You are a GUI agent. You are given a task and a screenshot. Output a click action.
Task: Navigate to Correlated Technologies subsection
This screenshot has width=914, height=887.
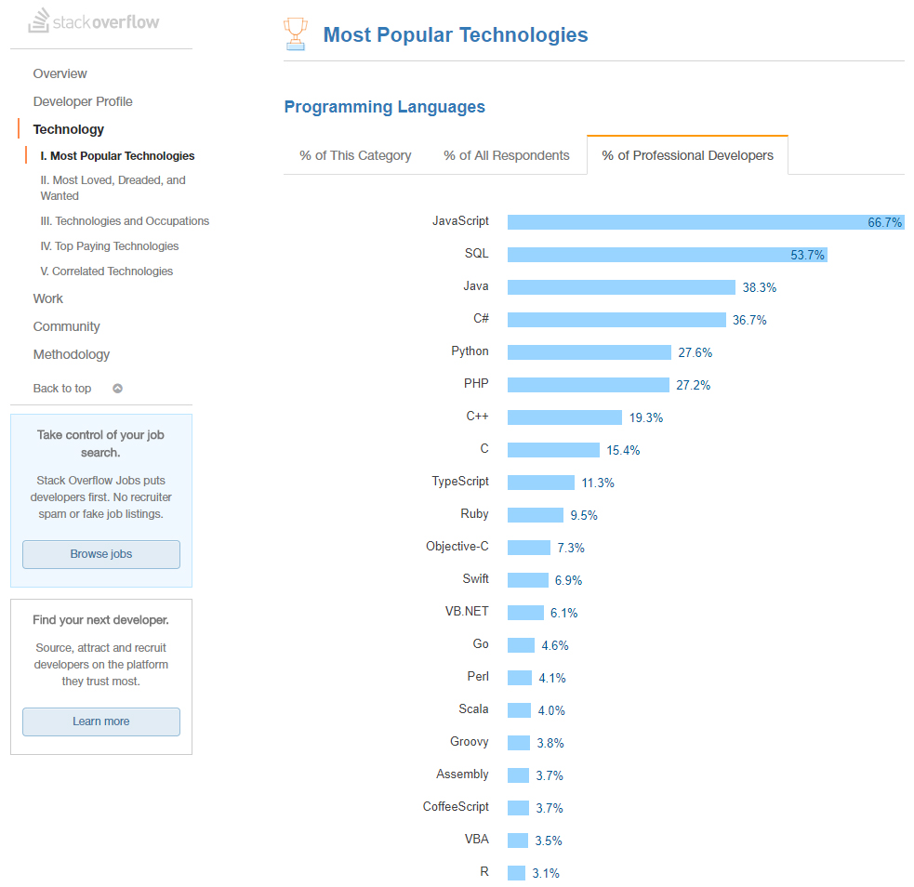[x=107, y=271]
